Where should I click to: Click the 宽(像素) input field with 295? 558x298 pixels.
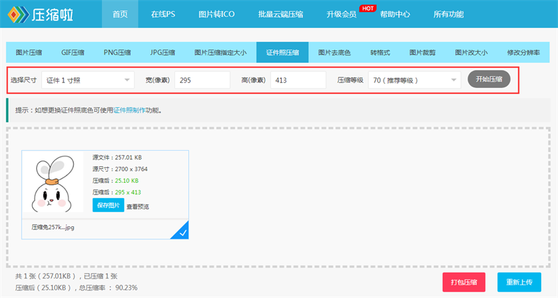point(202,80)
